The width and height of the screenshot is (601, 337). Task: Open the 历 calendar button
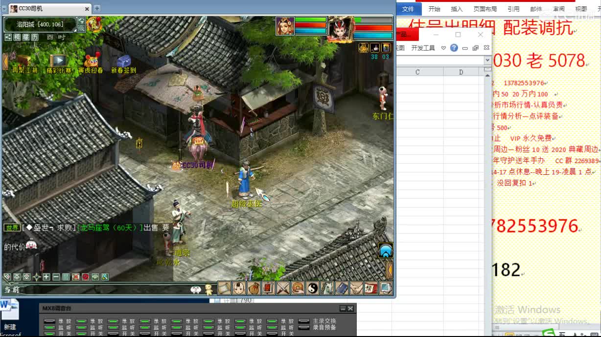click(35, 37)
